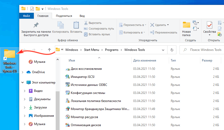Select the Defender Firewall Monitor icon
Viewport: 224px width, 130px height.
[x=67, y=109]
